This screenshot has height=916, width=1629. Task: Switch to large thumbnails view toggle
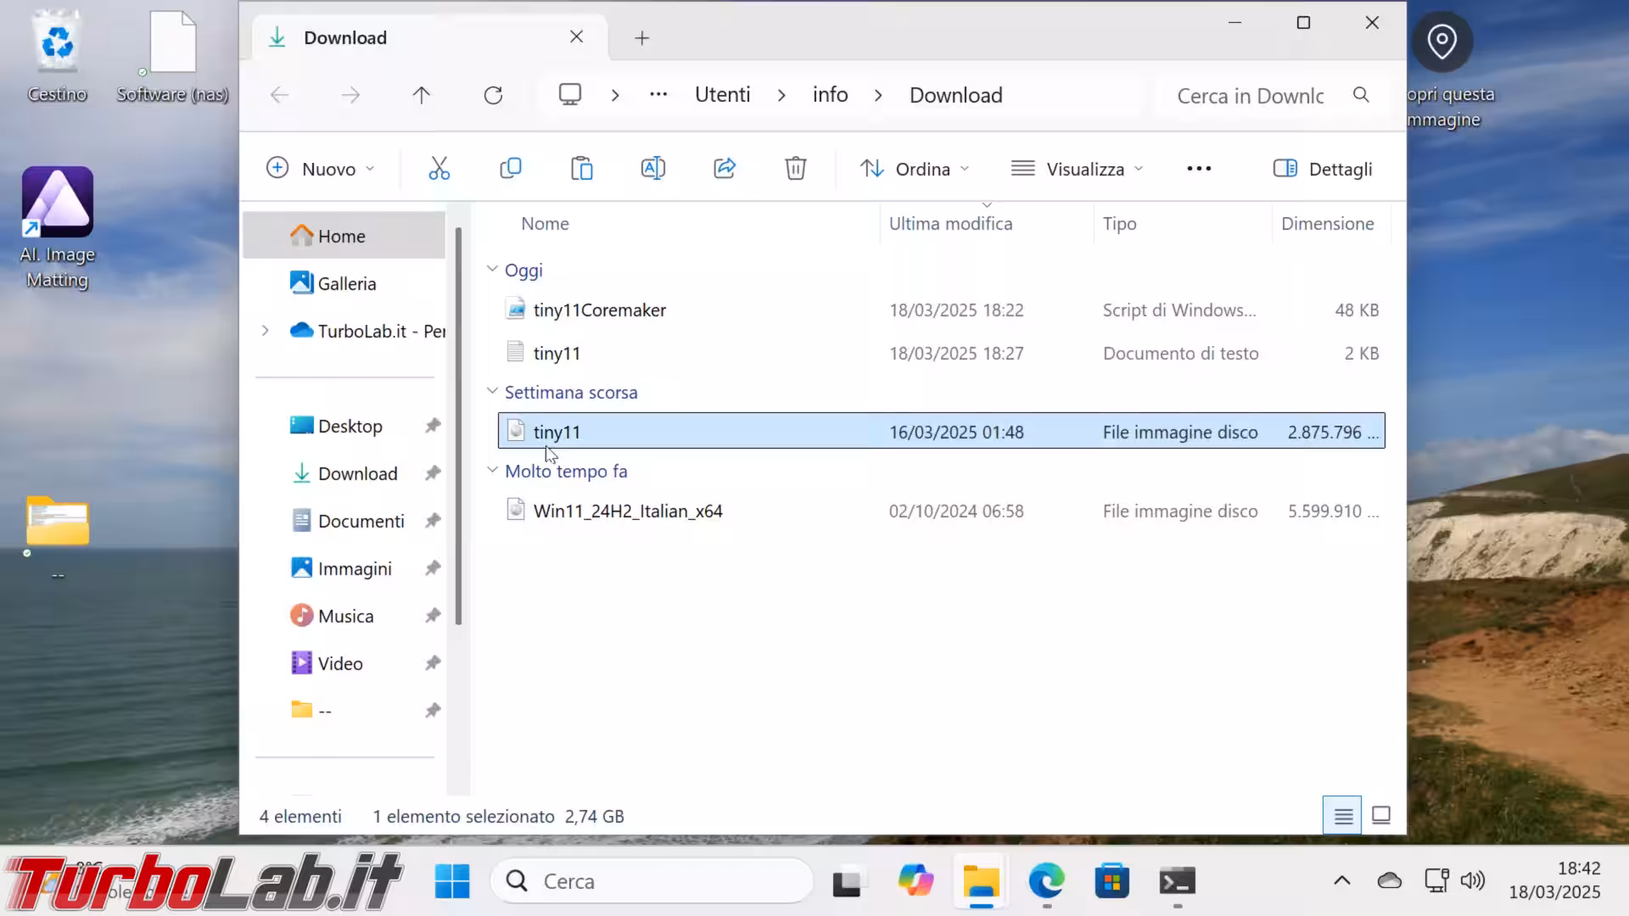(1380, 816)
